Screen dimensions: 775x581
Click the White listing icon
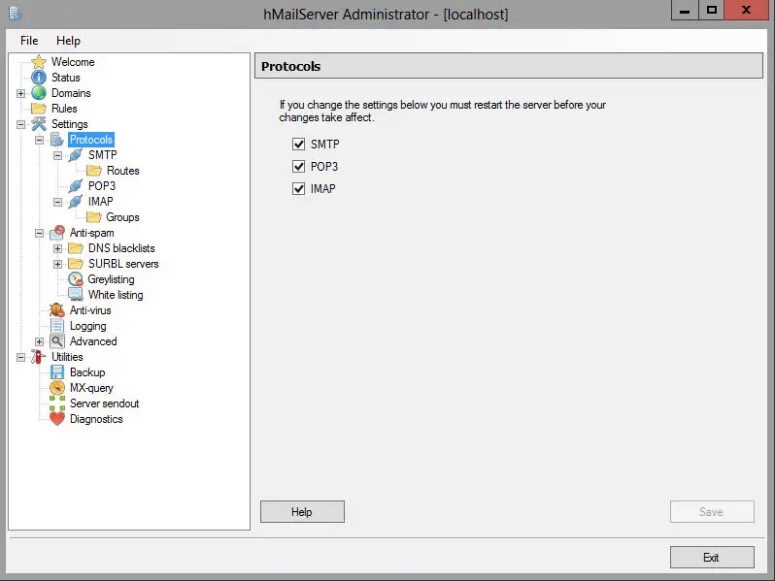point(76,295)
